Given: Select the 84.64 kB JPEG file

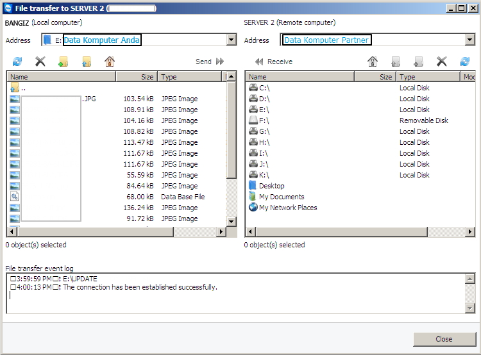Looking at the screenshot, I should [x=117, y=186].
